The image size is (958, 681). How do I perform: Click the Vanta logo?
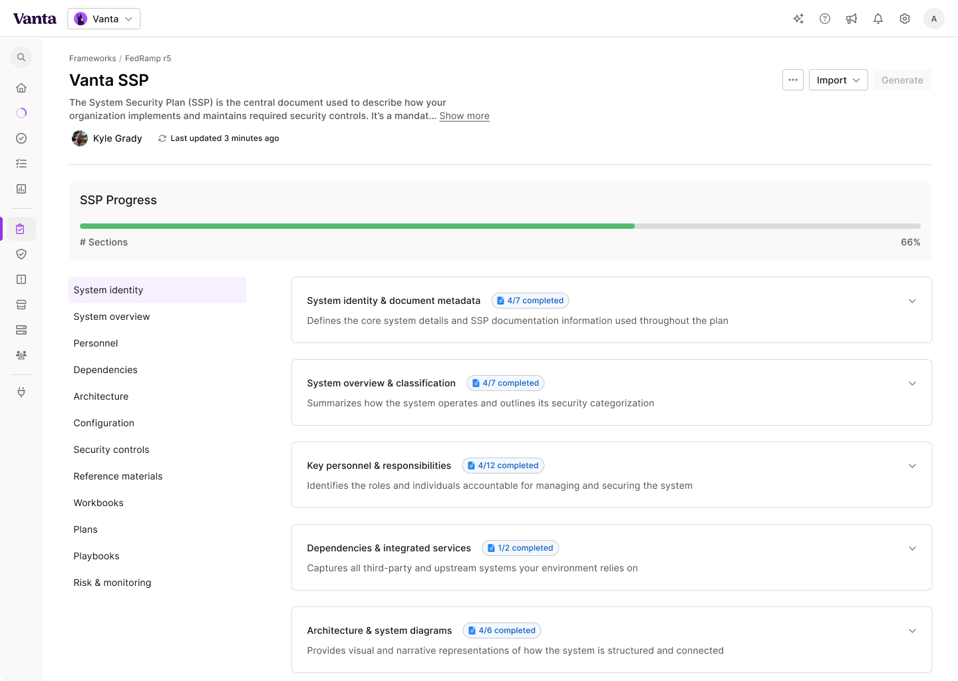(x=35, y=19)
